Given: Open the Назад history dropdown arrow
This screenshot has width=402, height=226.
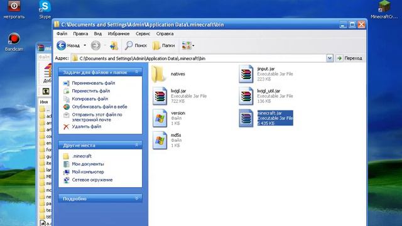Looking at the screenshot, I should [85, 46].
